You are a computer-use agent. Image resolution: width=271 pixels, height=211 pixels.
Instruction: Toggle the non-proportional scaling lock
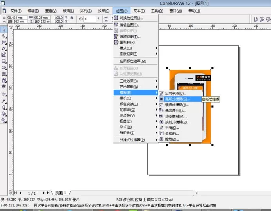coord(72,18)
